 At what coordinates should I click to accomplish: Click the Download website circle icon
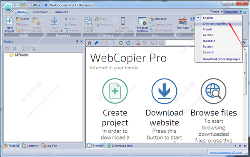coord(164,91)
